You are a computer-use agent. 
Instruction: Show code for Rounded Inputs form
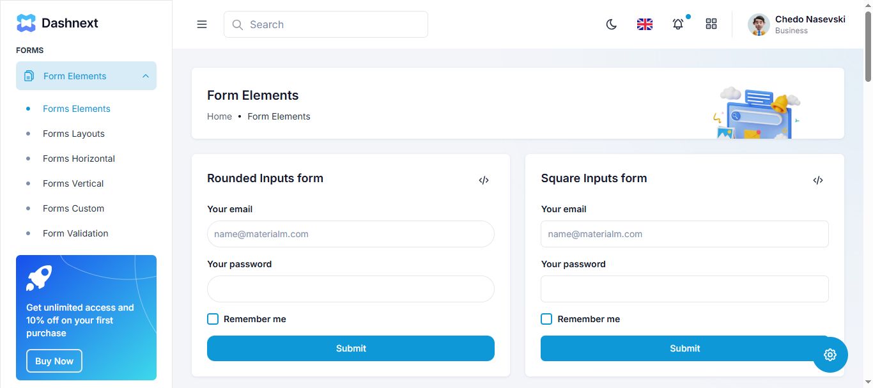point(484,180)
